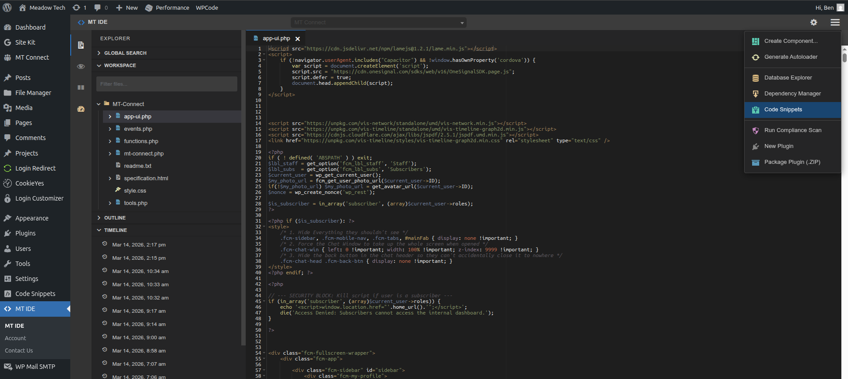Image resolution: width=848 pixels, height=379 pixels.
Task: Open the Account submenu link
Action: pos(15,338)
